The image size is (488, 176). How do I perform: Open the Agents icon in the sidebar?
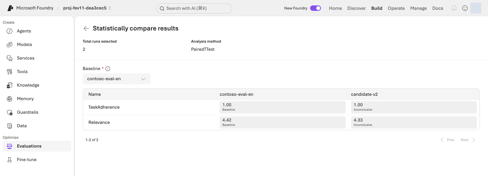click(x=10, y=31)
